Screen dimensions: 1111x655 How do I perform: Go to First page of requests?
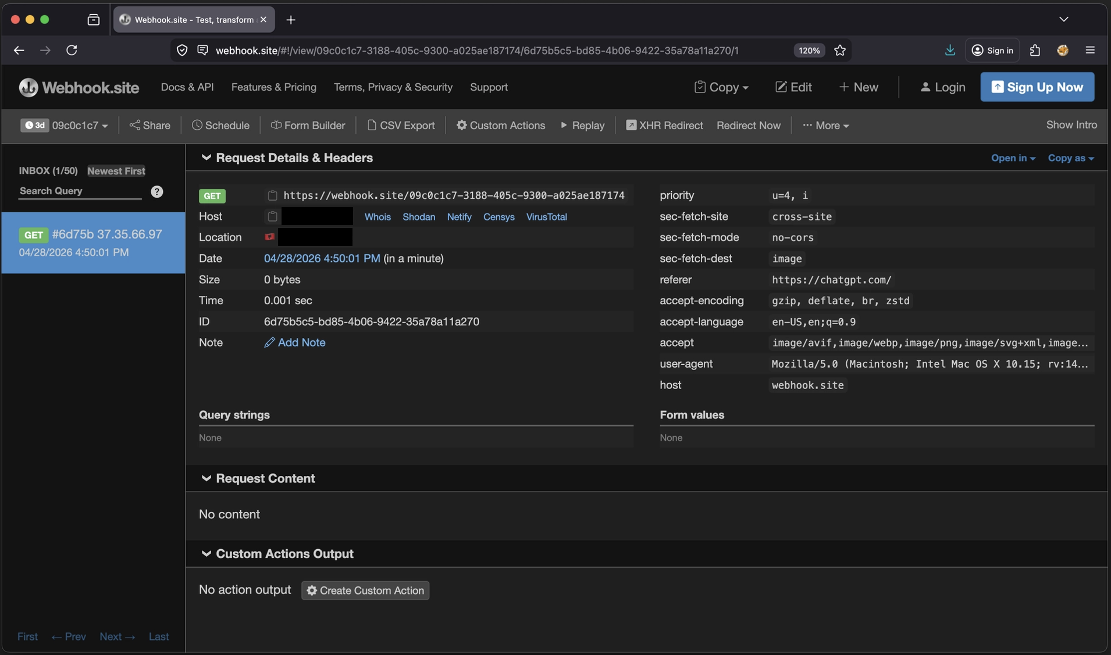(x=27, y=637)
